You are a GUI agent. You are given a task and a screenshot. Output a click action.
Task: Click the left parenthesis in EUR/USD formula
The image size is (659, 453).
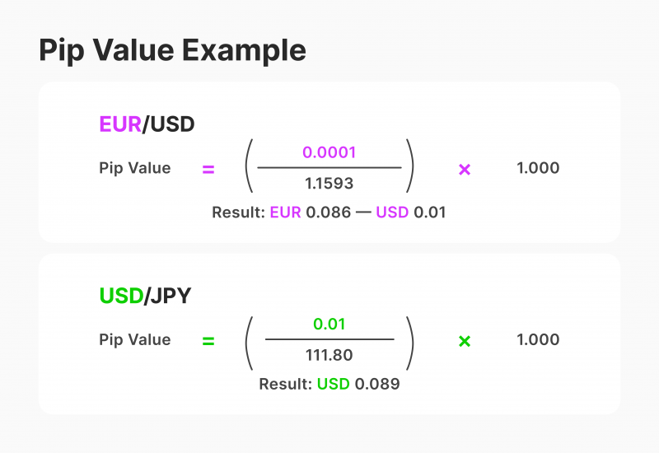(250, 169)
